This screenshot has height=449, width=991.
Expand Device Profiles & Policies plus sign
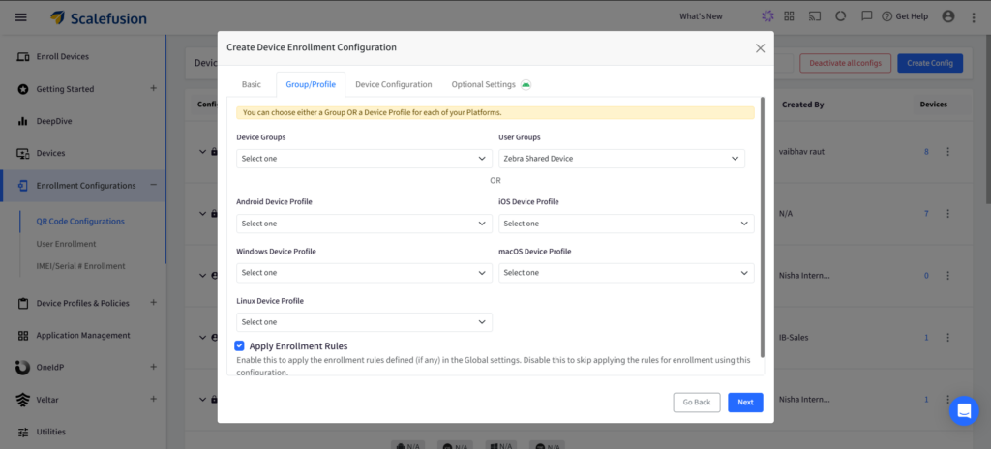point(153,302)
